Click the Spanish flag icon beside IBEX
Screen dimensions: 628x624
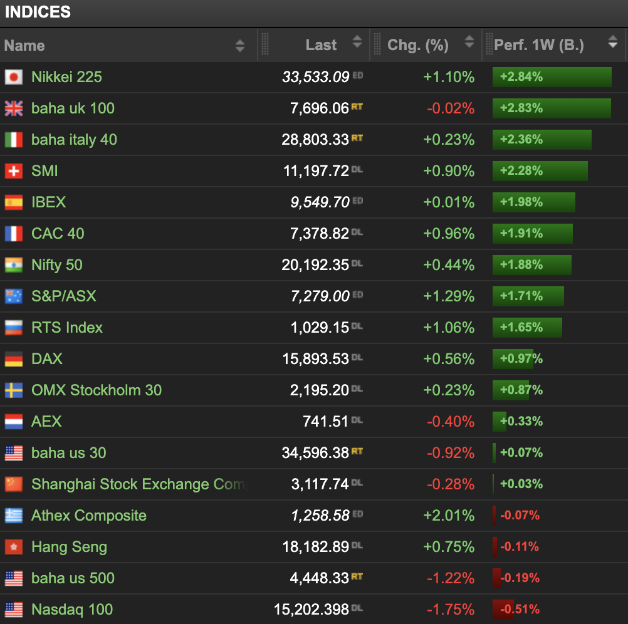[14, 202]
